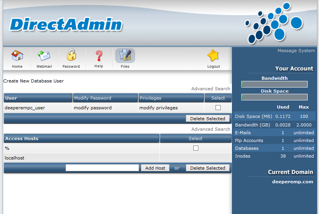The width and height of the screenshot is (319, 214).
Task: Click the Add Host button
Action: click(155, 168)
